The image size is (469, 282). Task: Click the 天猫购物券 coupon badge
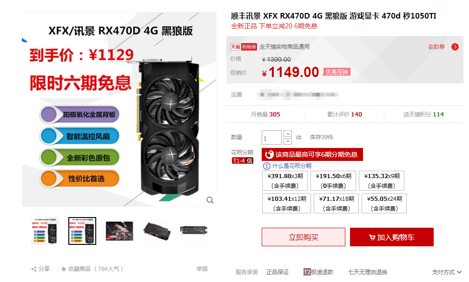pyautogui.click(x=243, y=47)
